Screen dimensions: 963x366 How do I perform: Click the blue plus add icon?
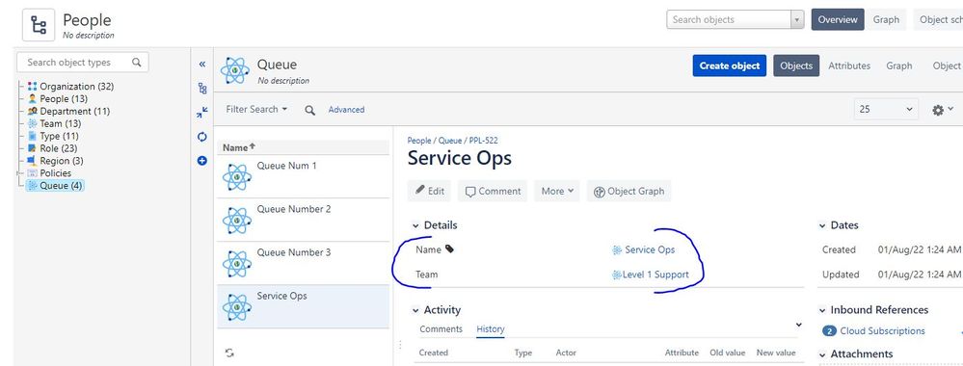point(202,161)
